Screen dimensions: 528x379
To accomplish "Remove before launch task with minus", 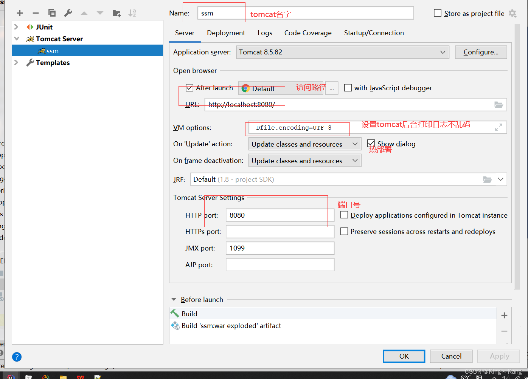I will pos(504,331).
